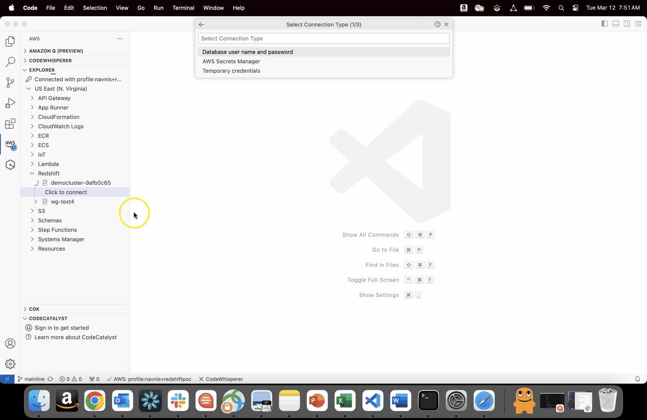Open Terminal from the Dock
Image resolution: width=647 pixels, height=420 pixels.
[x=428, y=401]
